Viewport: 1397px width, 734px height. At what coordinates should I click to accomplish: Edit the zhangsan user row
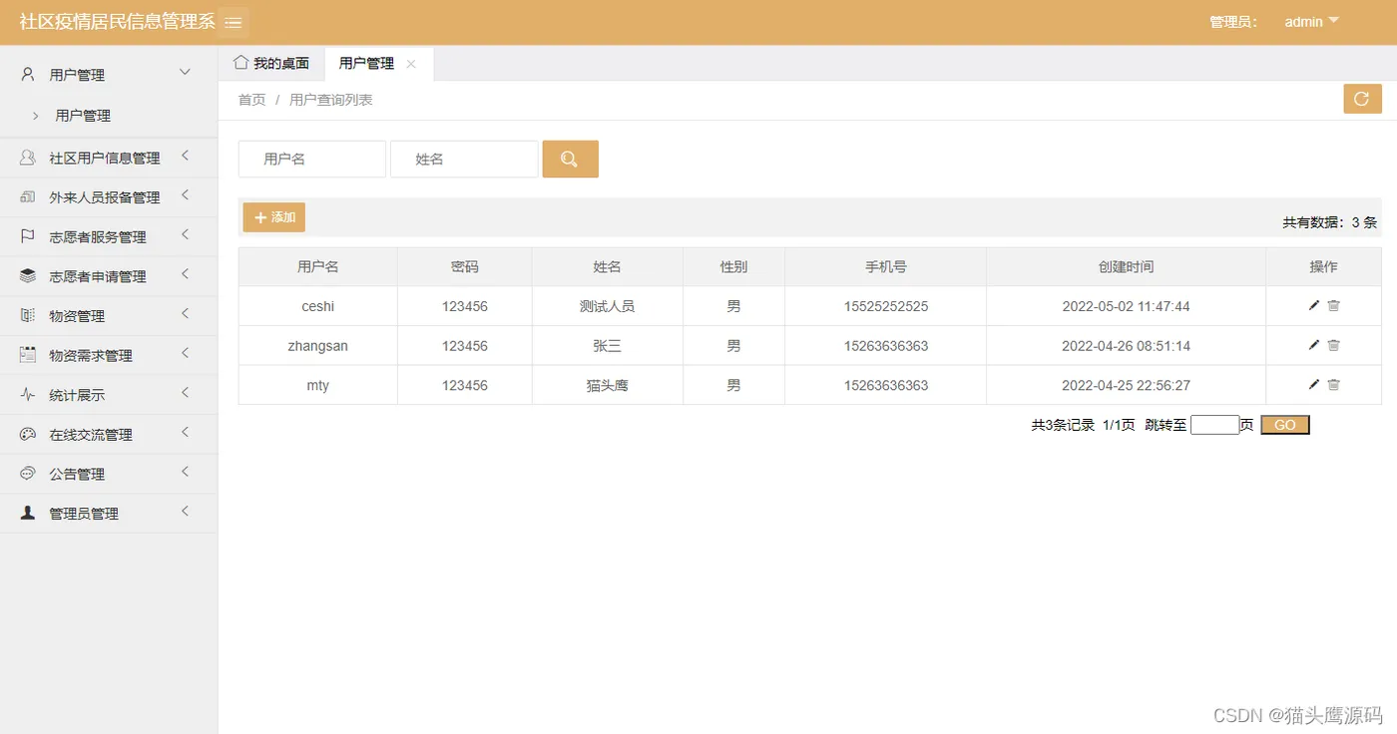1314,345
